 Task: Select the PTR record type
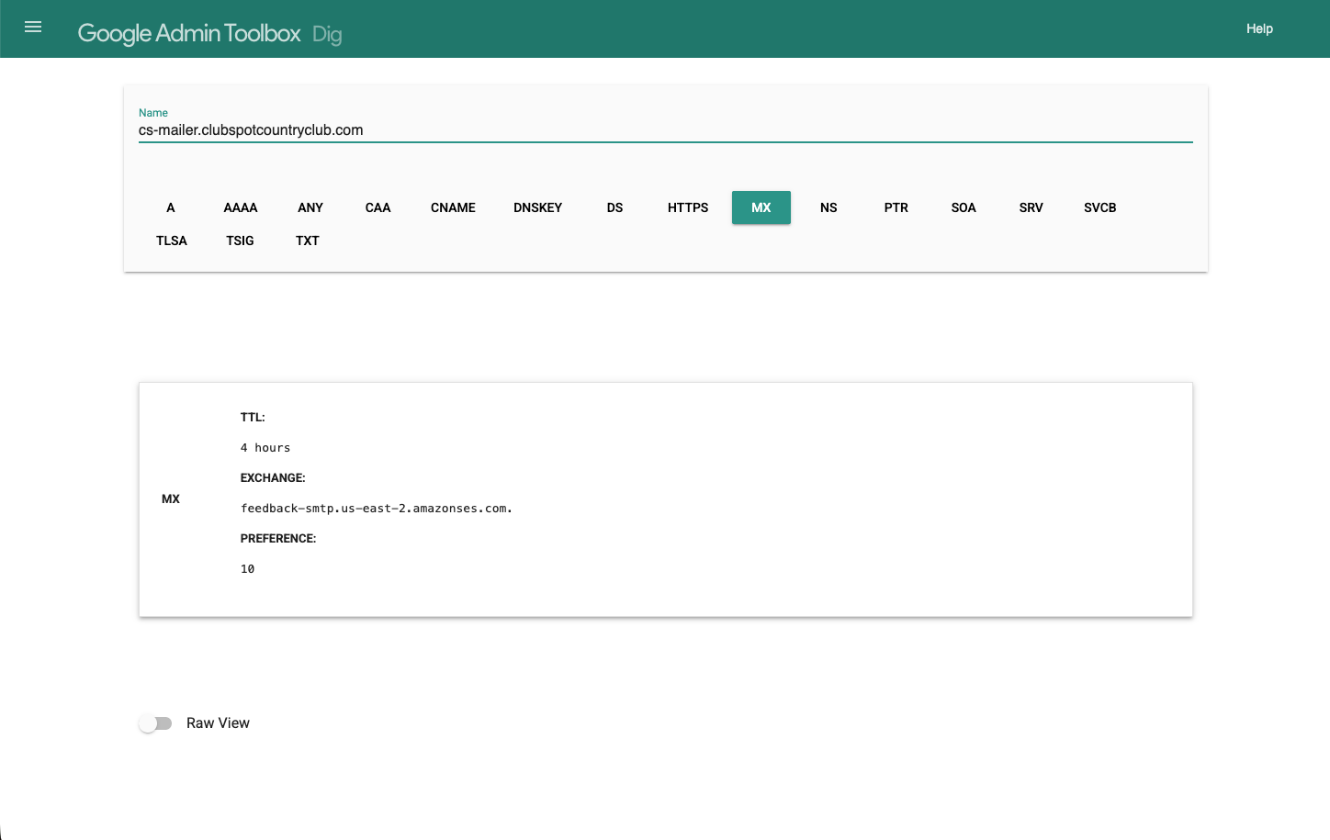click(896, 207)
